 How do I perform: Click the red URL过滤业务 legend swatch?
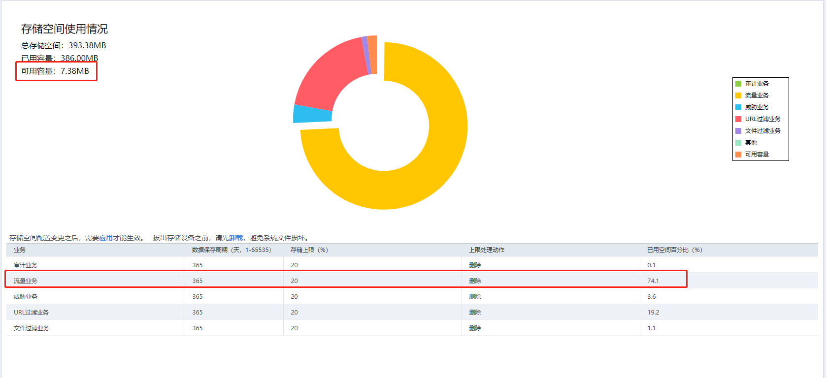[x=738, y=119]
